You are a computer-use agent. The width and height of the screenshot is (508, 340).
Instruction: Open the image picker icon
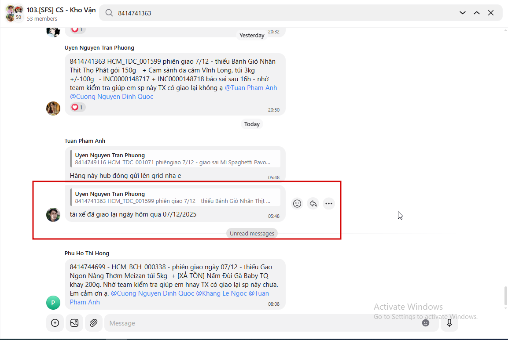(74, 323)
